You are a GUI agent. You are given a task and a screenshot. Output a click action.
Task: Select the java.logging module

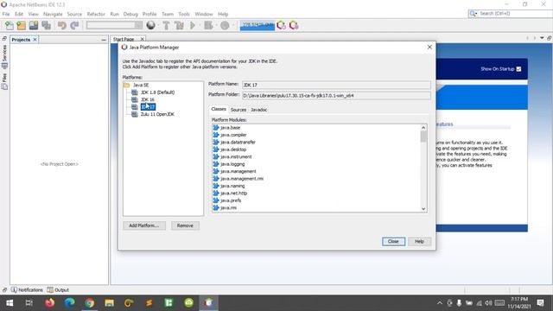click(232, 164)
